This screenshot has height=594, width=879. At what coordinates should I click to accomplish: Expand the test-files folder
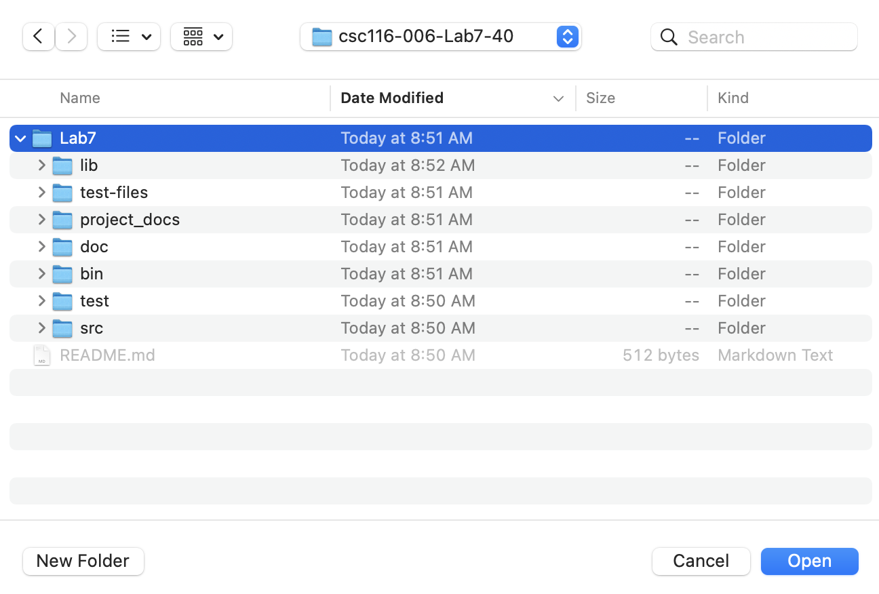(x=41, y=192)
